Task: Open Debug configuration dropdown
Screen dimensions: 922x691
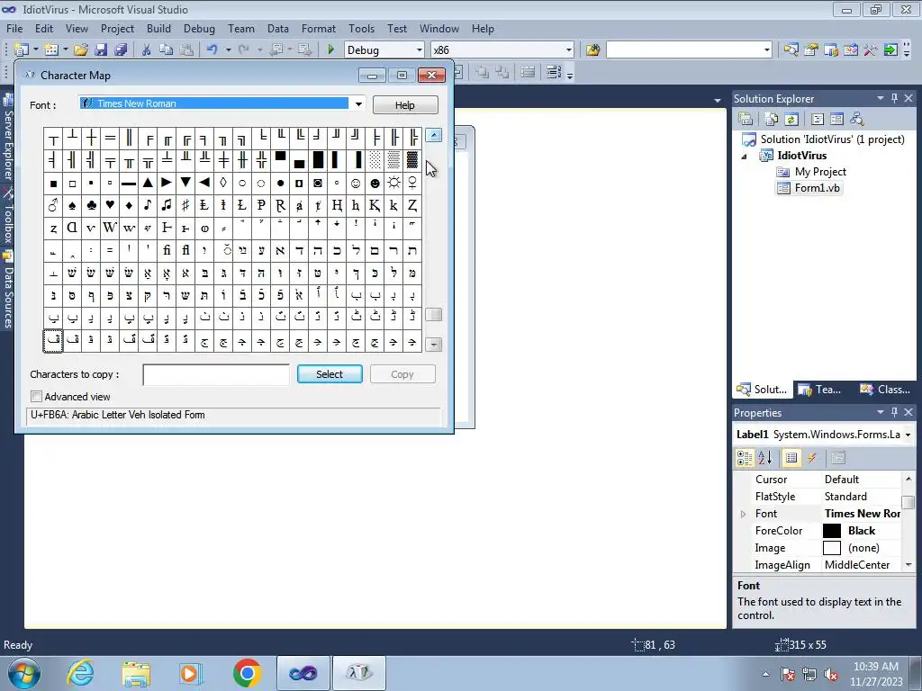Action: 420,50
